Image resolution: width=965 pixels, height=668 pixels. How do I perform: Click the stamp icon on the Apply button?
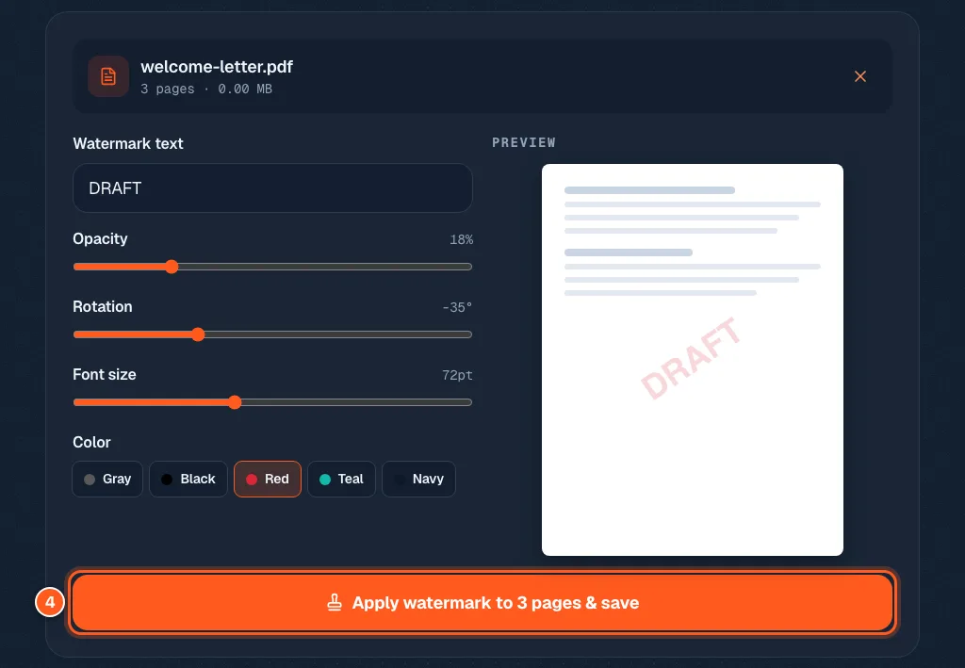335,603
